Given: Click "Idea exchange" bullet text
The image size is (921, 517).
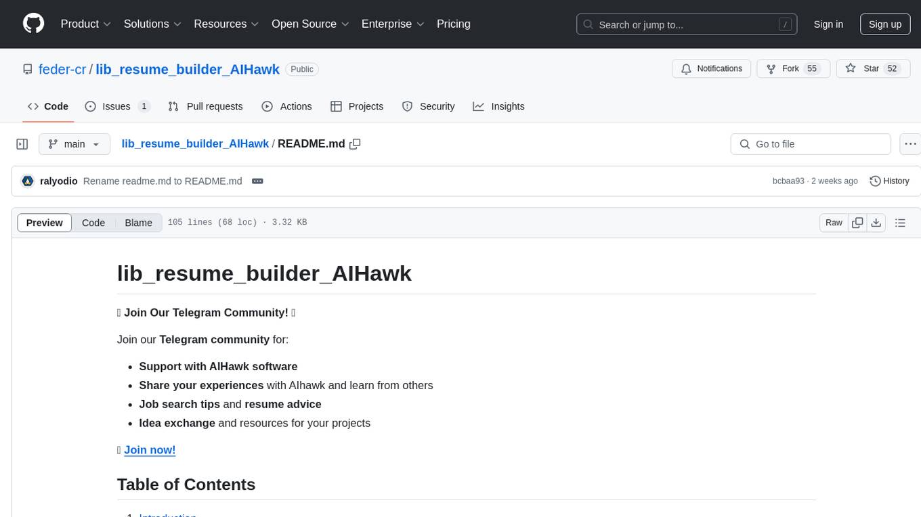Looking at the screenshot, I should click(177, 423).
